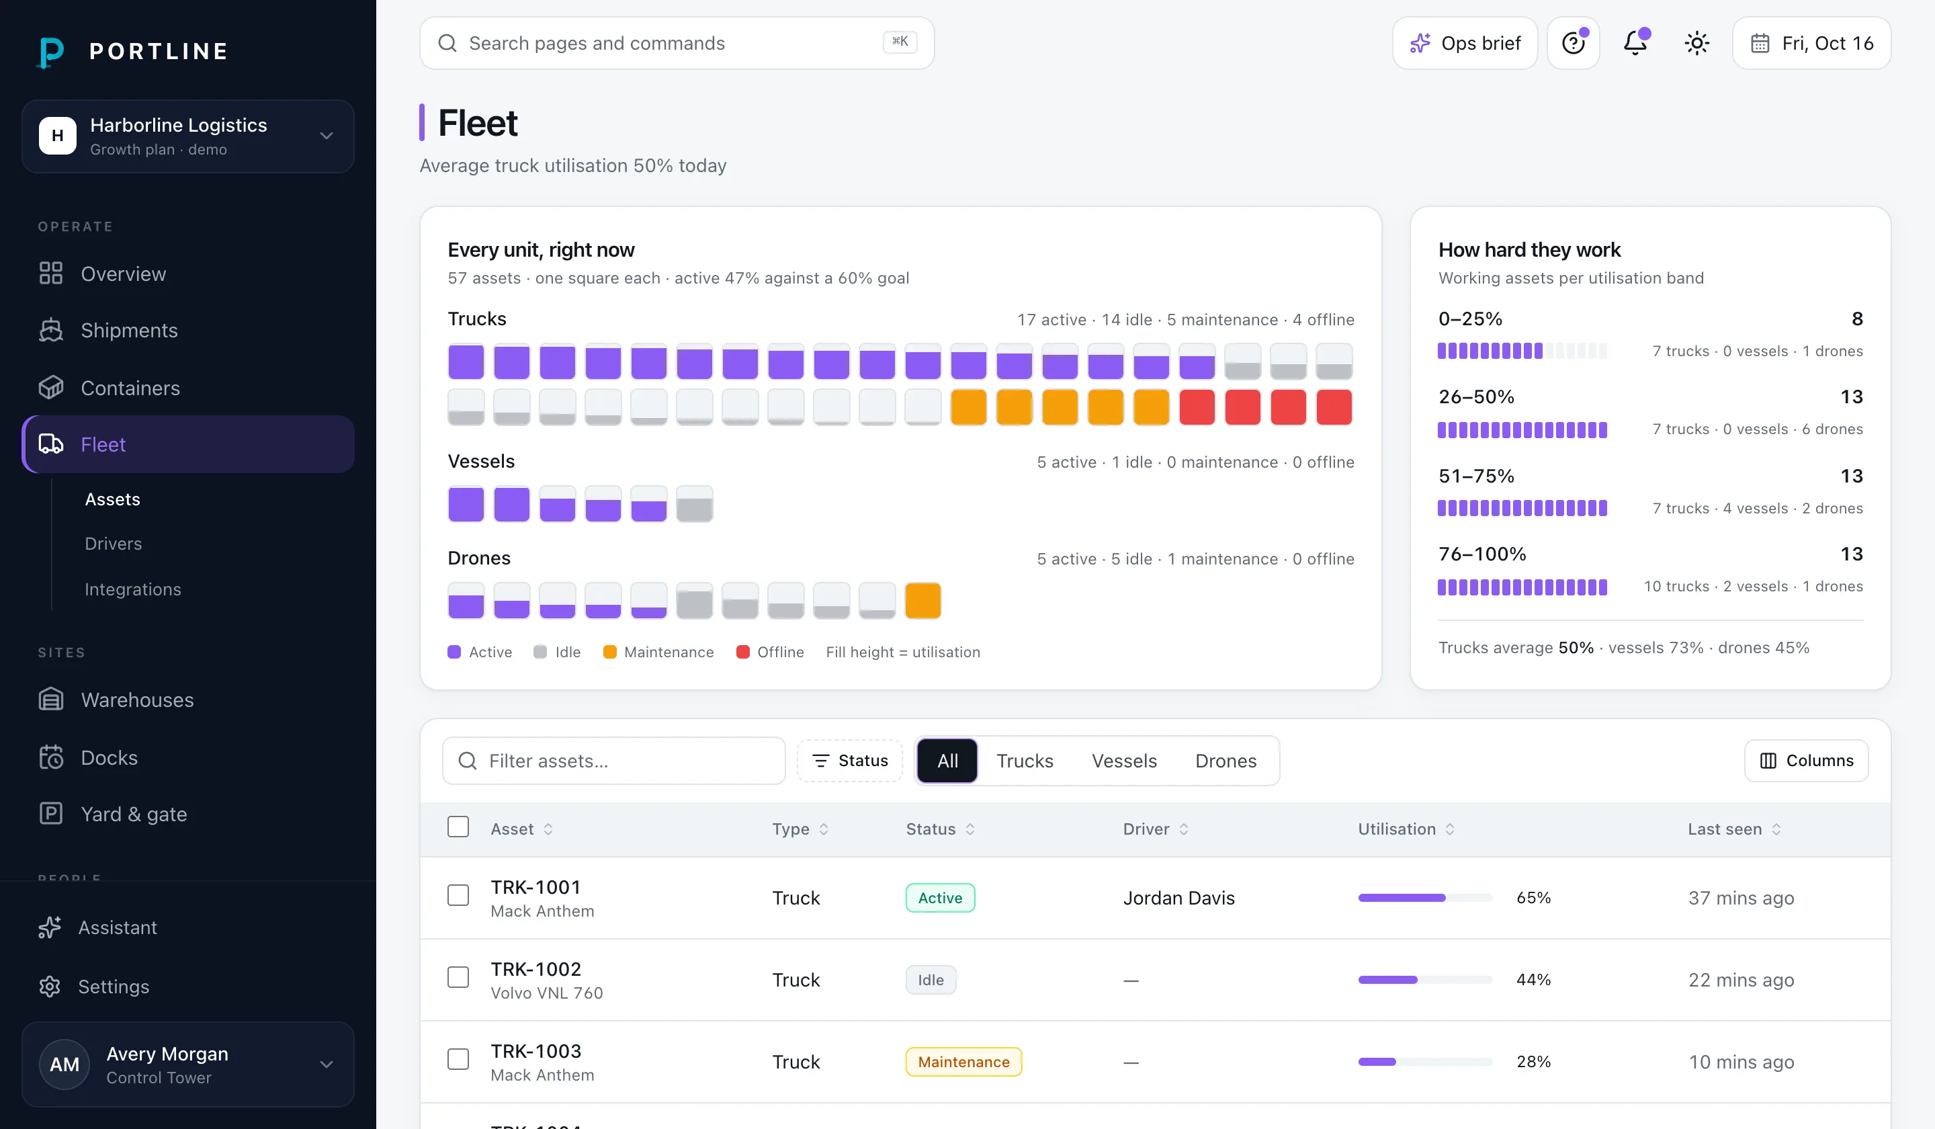Check the TRK-1002 row checkbox

(458, 977)
